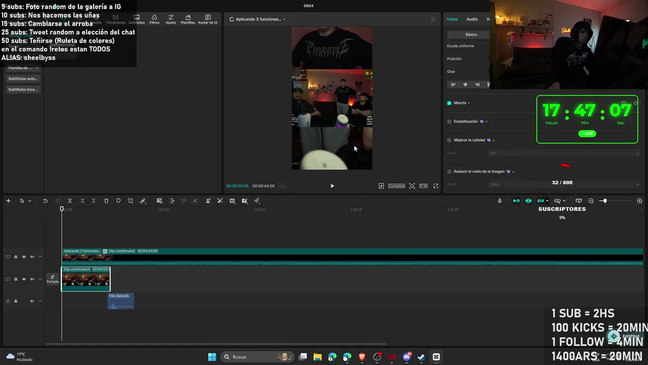648x365 pixels.
Task: Click the Completa preview quality button
Action: [396, 186]
